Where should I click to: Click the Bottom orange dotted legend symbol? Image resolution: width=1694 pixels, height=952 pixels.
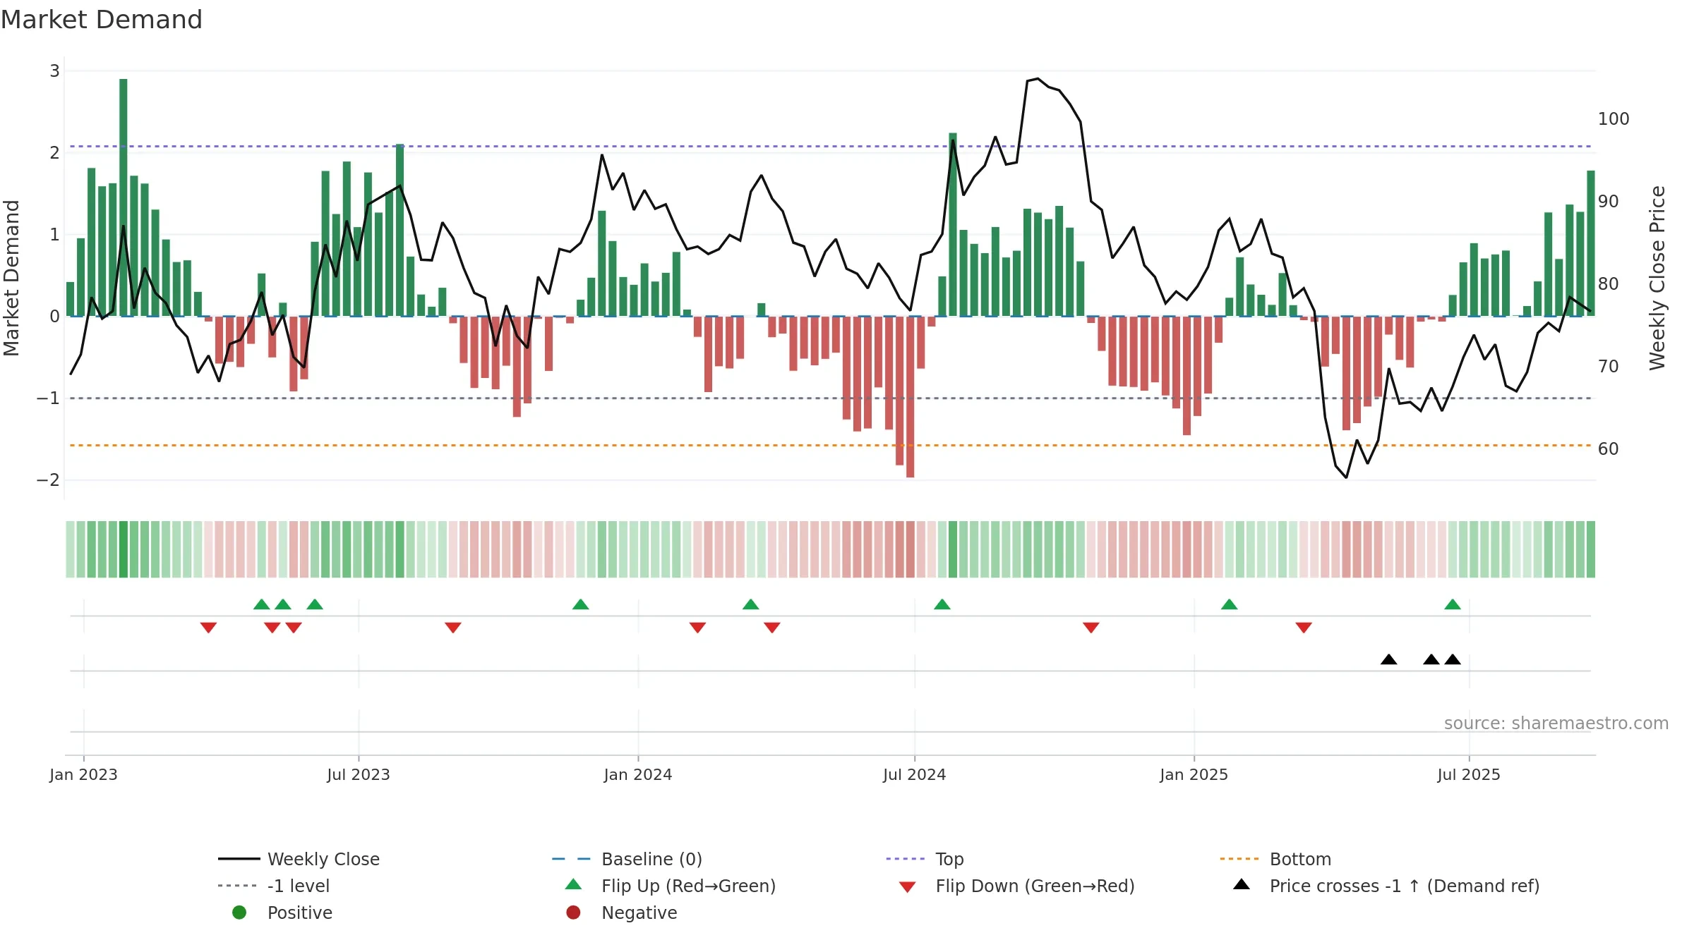[x=1239, y=859]
